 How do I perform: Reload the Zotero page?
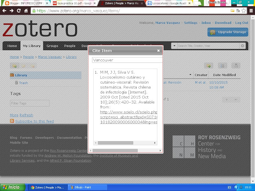[x=19, y=11]
